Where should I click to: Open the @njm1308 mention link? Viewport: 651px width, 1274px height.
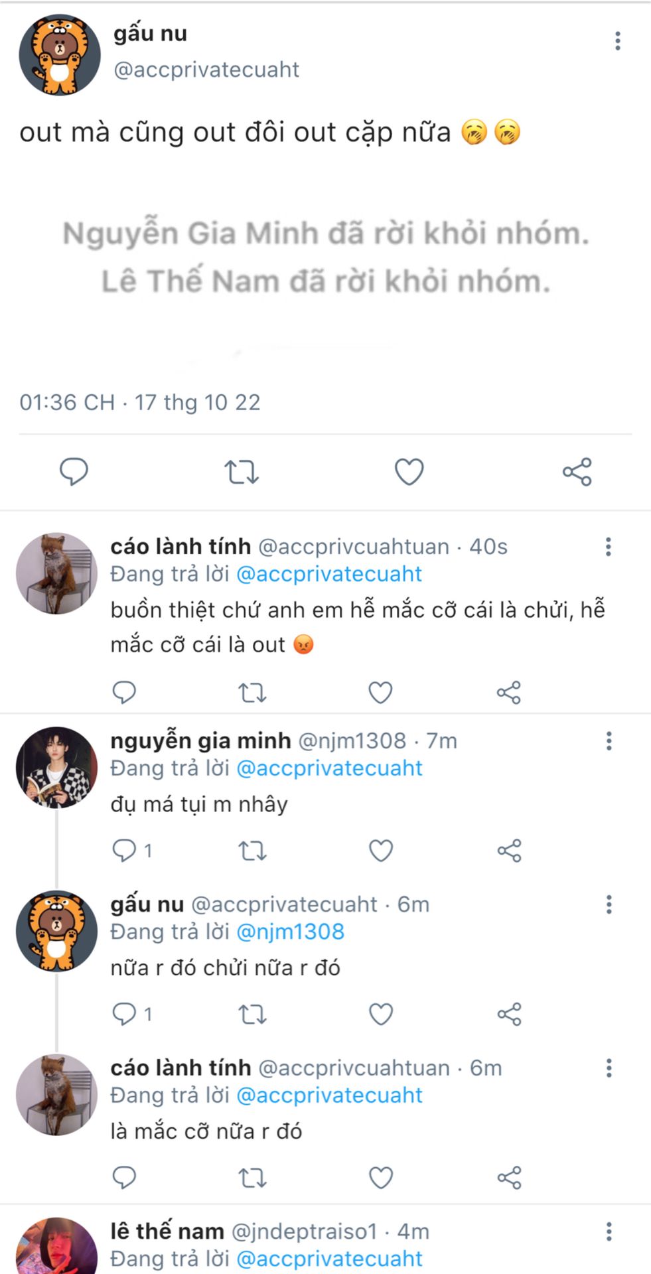(x=291, y=932)
